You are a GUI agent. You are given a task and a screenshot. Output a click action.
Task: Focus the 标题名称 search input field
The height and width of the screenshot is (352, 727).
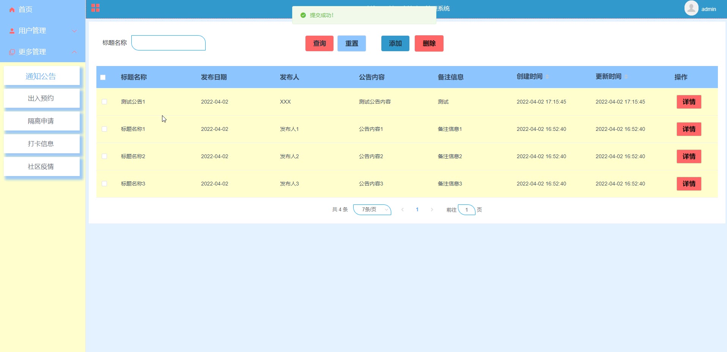168,43
